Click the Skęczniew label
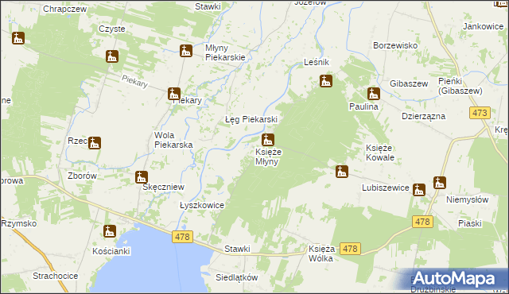This screenshot has width=509, height=294. (164, 187)
